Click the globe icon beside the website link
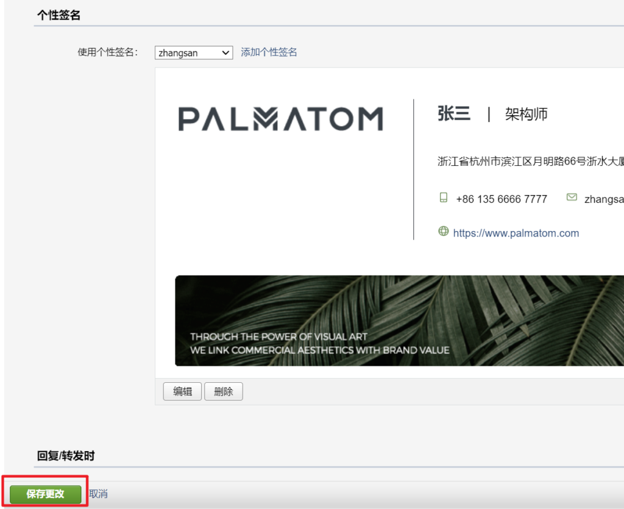The height and width of the screenshot is (509, 624). click(444, 231)
